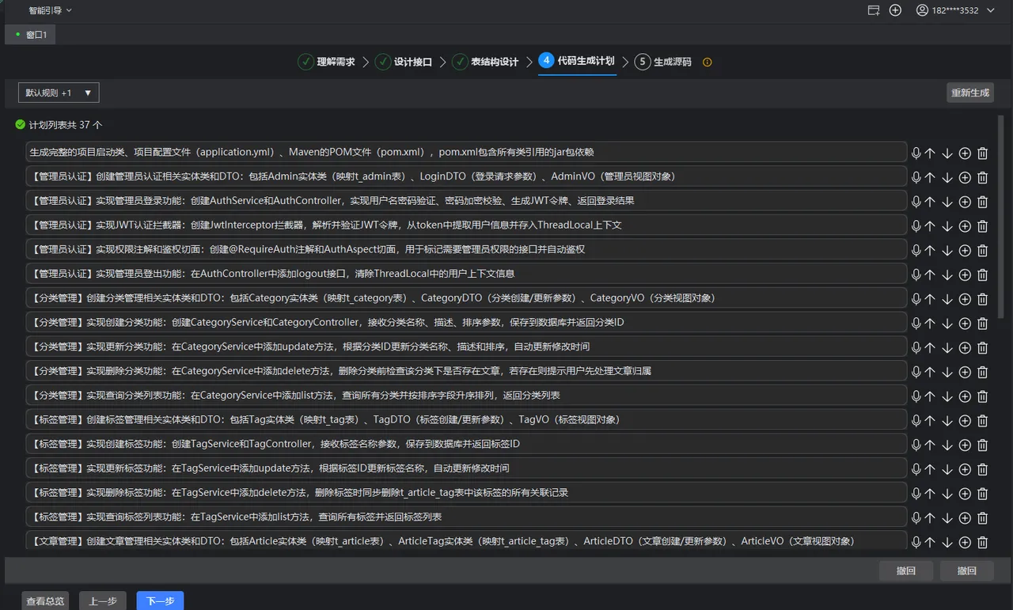This screenshot has width=1013, height=610.
Task: Click the new window icon in the top bar
Action: pyautogui.click(x=874, y=10)
